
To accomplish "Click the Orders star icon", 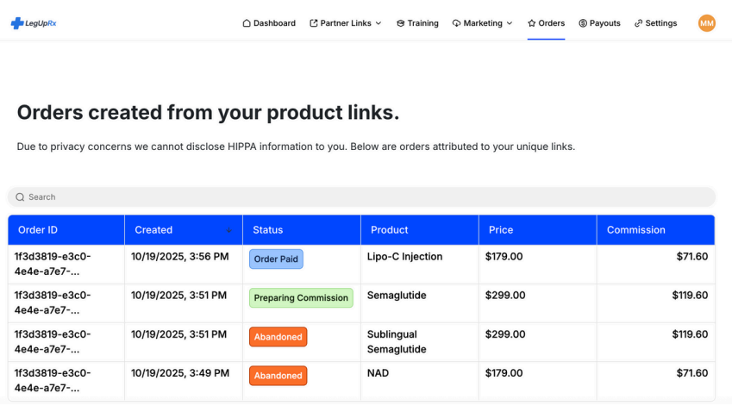I will (532, 23).
